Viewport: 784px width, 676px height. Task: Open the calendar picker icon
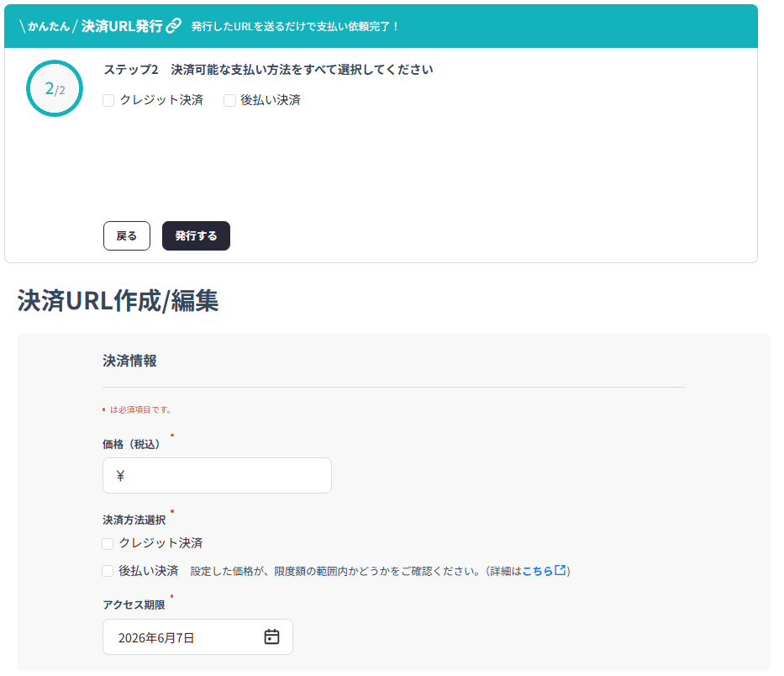pyautogui.click(x=271, y=636)
